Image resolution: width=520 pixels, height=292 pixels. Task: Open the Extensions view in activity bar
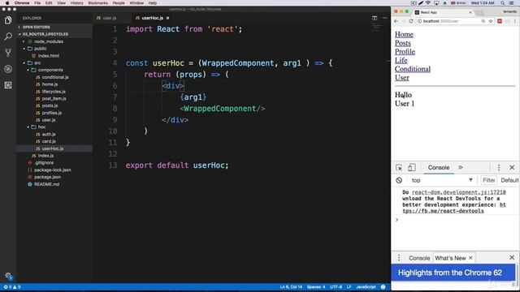pyautogui.click(x=8, y=85)
